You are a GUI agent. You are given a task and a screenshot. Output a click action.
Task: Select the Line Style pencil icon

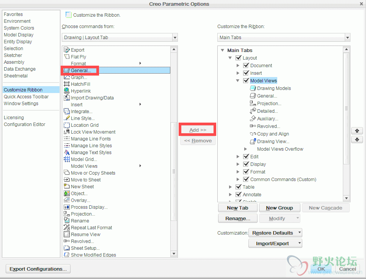67,118
